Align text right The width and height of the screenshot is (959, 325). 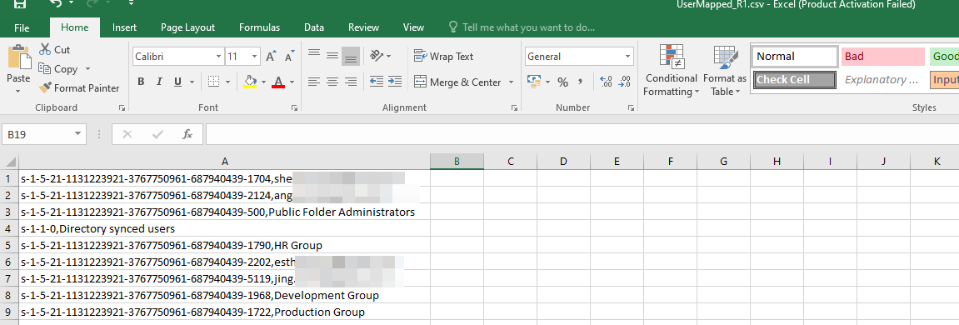[x=351, y=82]
